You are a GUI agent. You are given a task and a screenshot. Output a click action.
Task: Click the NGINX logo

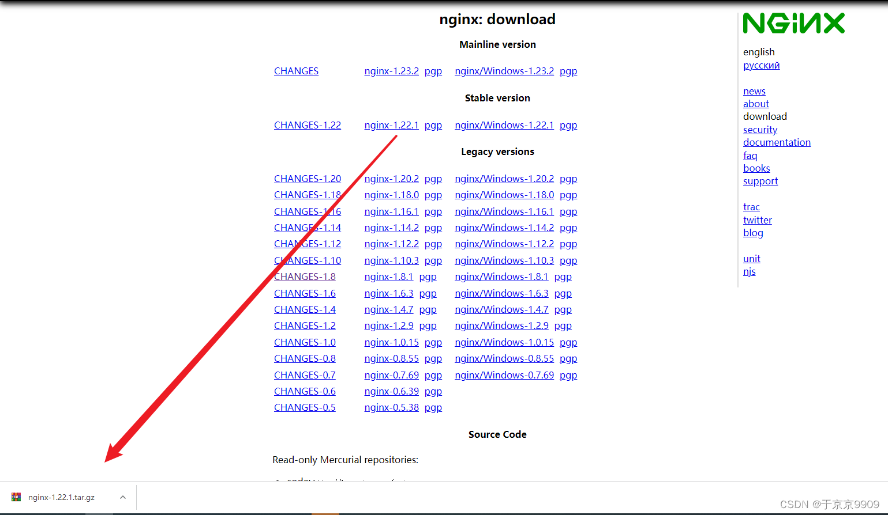[793, 23]
